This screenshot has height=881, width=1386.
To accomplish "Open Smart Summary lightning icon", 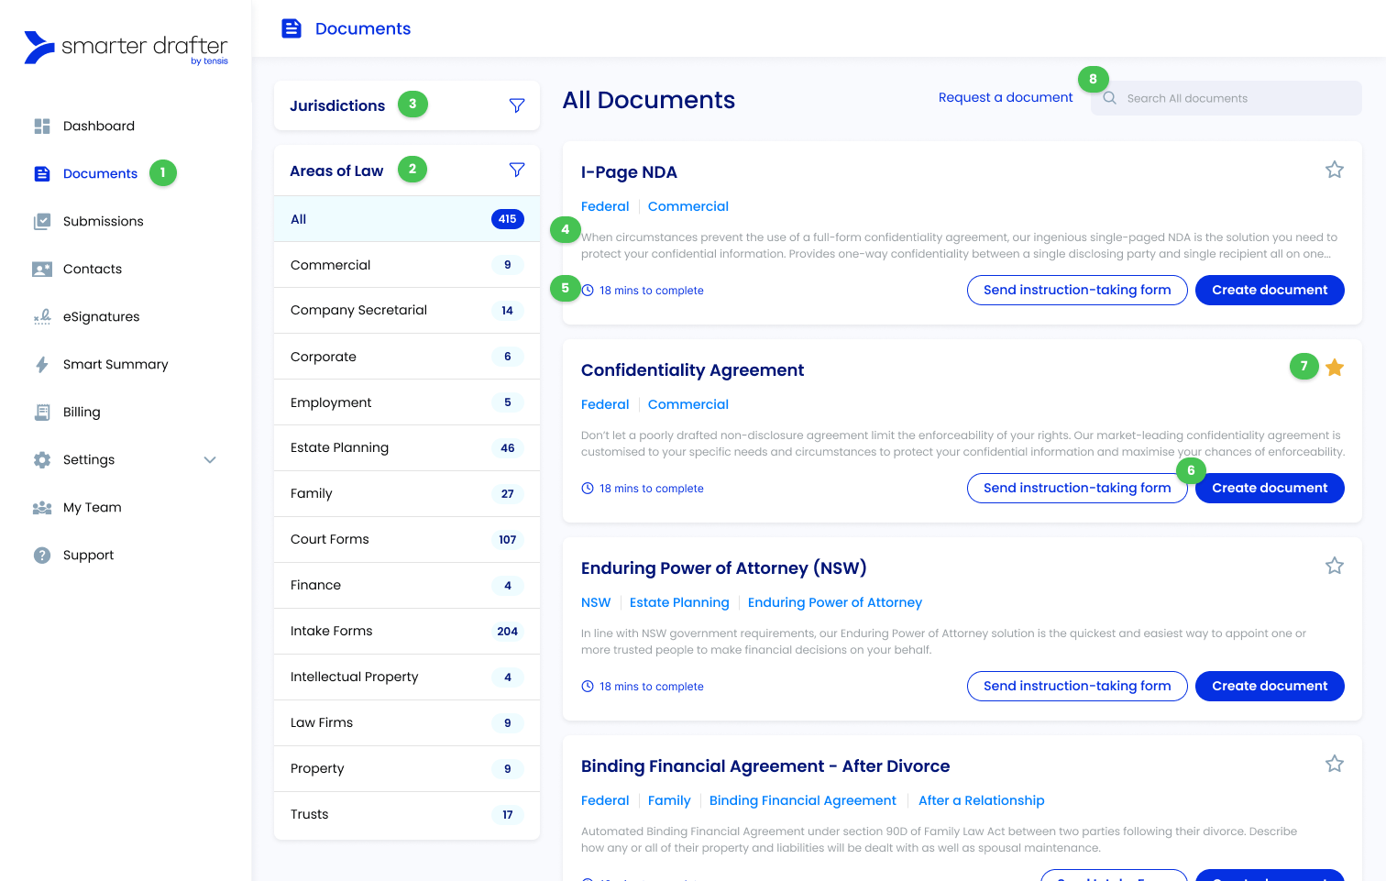I will pyautogui.click(x=42, y=364).
